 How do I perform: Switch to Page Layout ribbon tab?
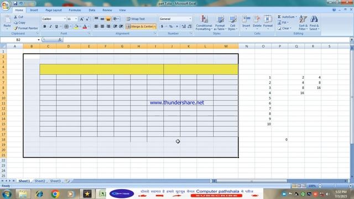pos(54,10)
